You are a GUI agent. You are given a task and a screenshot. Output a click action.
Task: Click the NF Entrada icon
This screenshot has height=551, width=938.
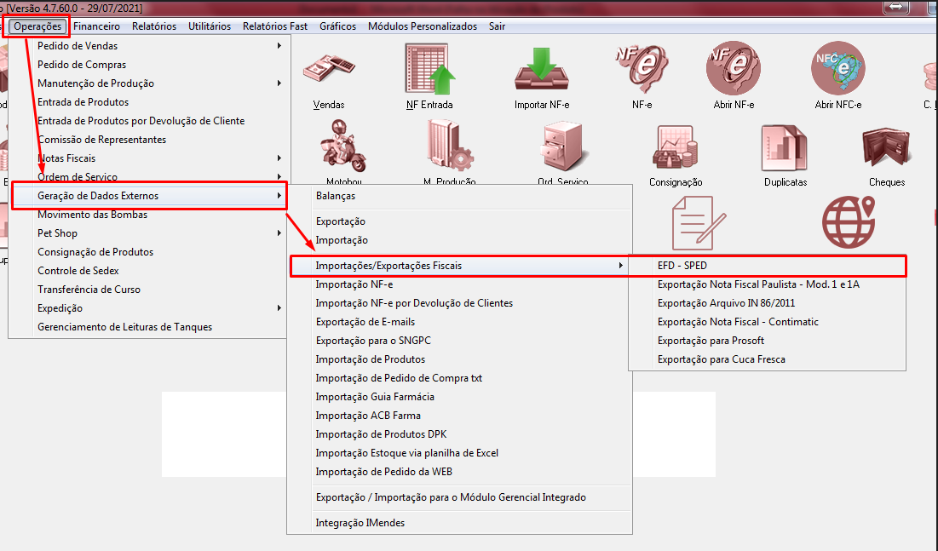click(430, 72)
